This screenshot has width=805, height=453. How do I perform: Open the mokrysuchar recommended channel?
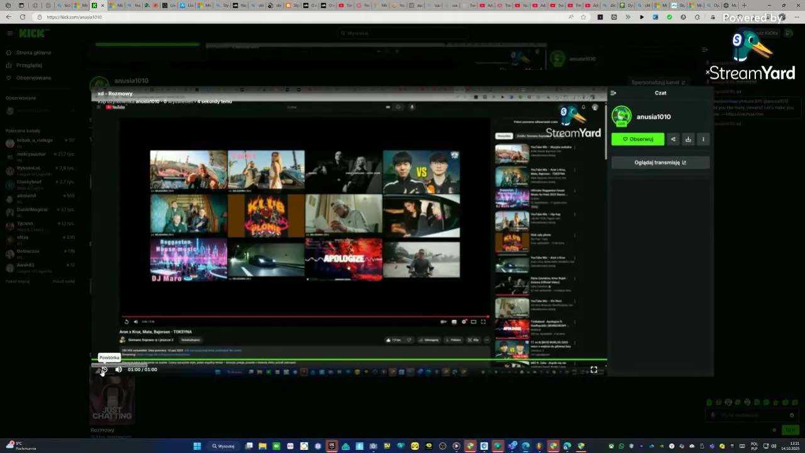40,156
